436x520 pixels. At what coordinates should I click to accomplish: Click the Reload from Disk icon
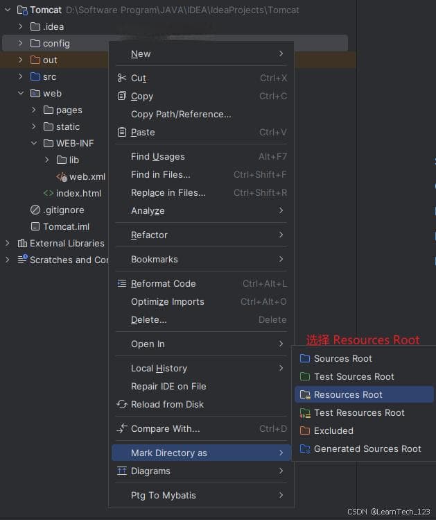[122, 404]
